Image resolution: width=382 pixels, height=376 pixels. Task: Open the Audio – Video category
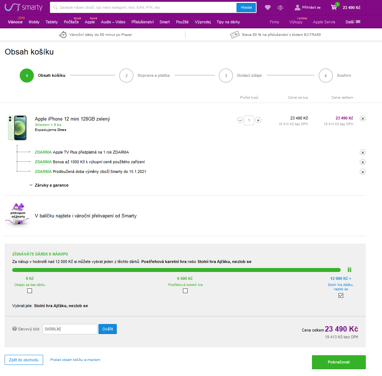pyautogui.click(x=113, y=22)
